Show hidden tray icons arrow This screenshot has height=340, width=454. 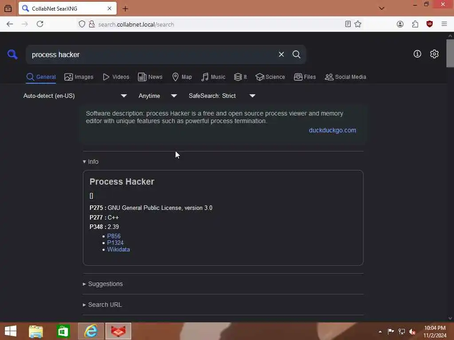click(380, 332)
